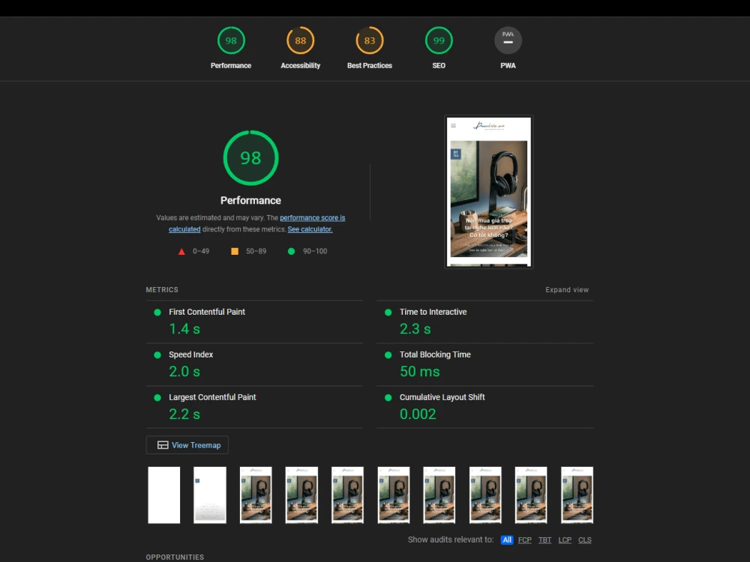
Task: Click the green dot beside Speed Index
Action: (x=157, y=355)
